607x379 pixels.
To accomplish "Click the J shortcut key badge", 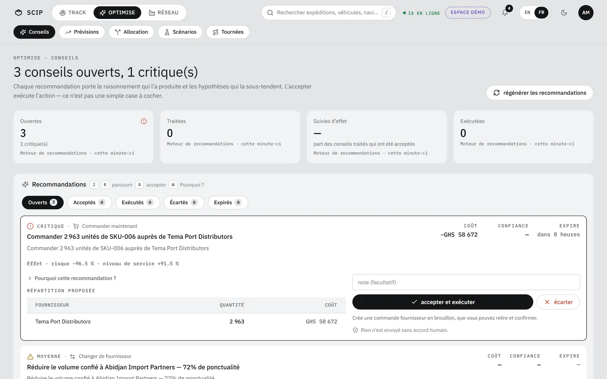I will [94, 185].
